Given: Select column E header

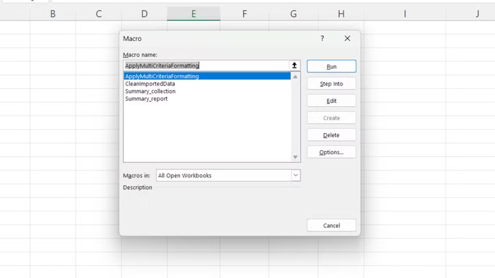Looking at the screenshot, I should click(193, 14).
